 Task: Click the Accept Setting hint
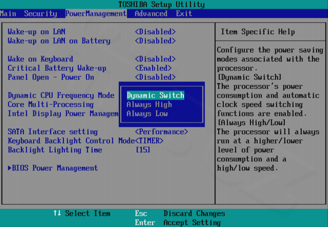point(192,222)
